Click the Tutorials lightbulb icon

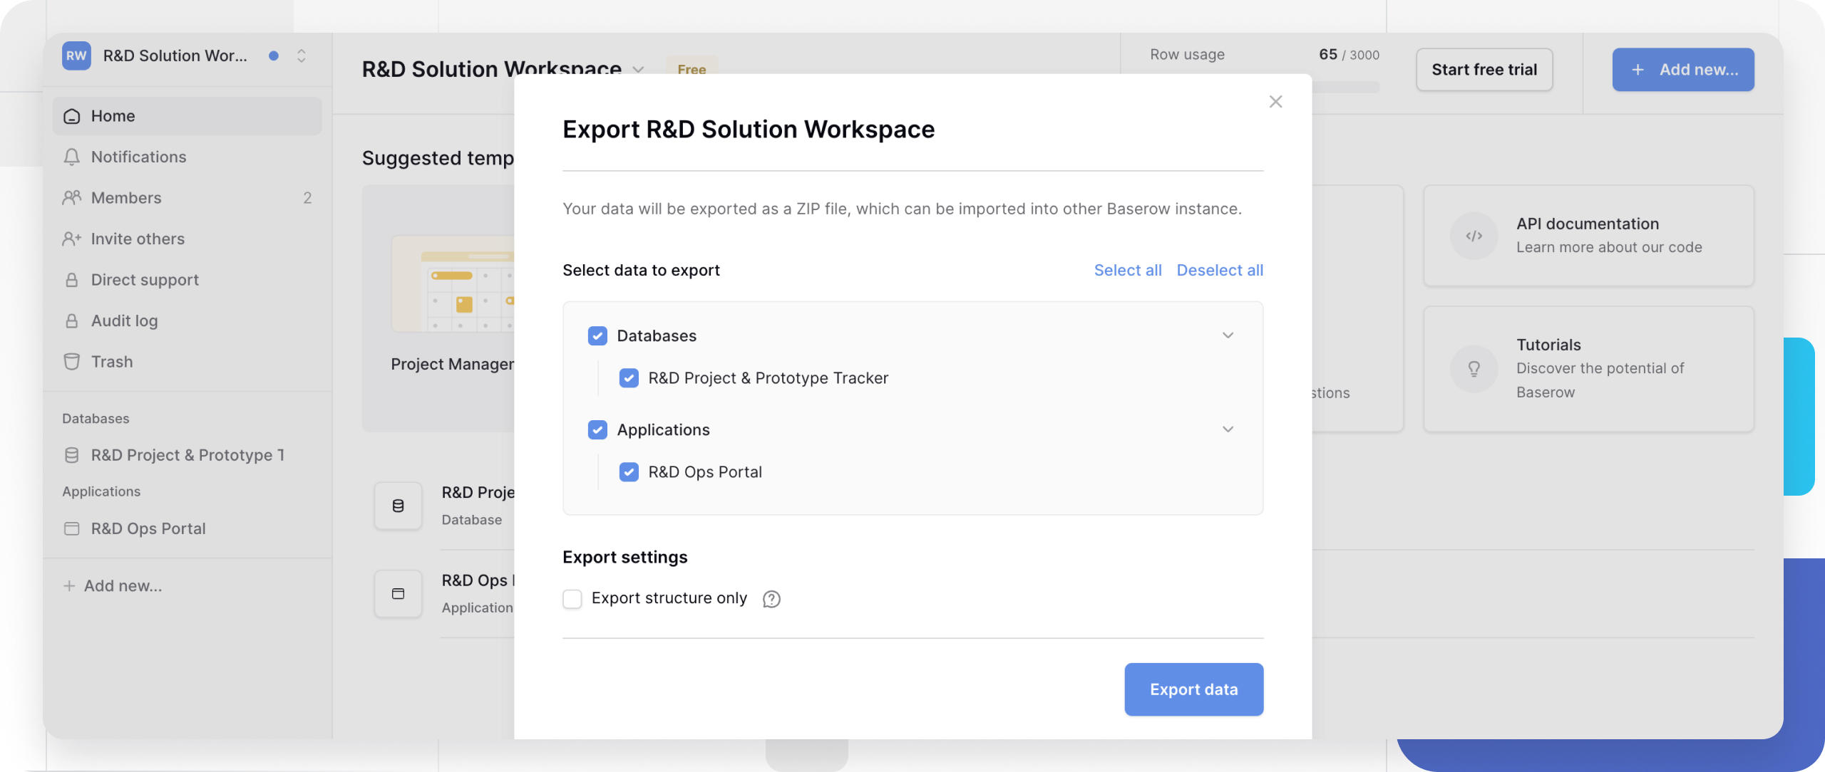(x=1474, y=369)
